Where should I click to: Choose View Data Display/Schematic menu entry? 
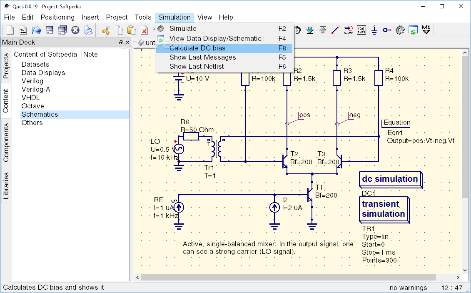[x=224, y=38]
